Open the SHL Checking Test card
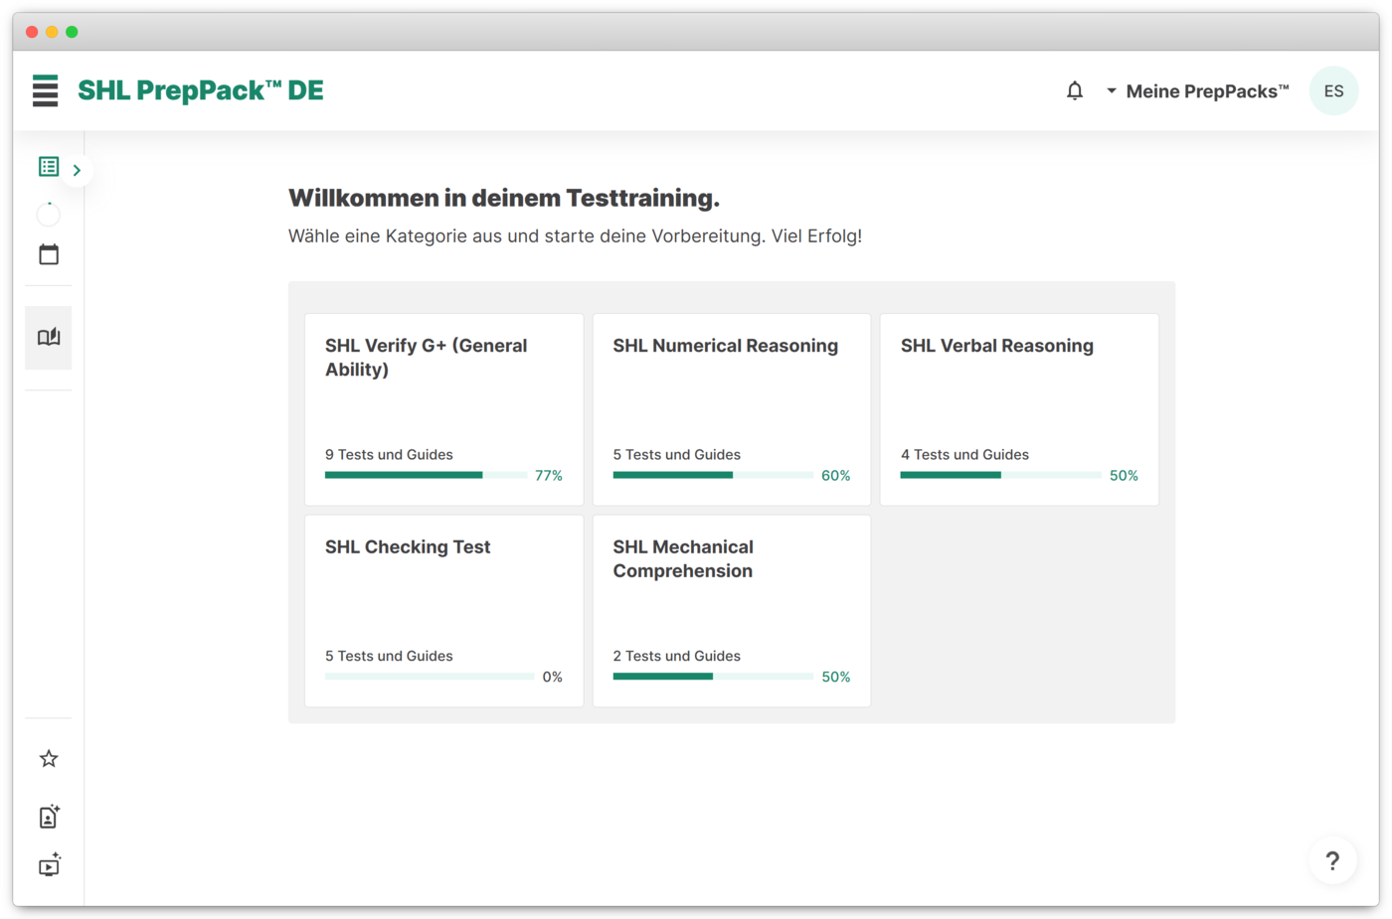 (443, 610)
